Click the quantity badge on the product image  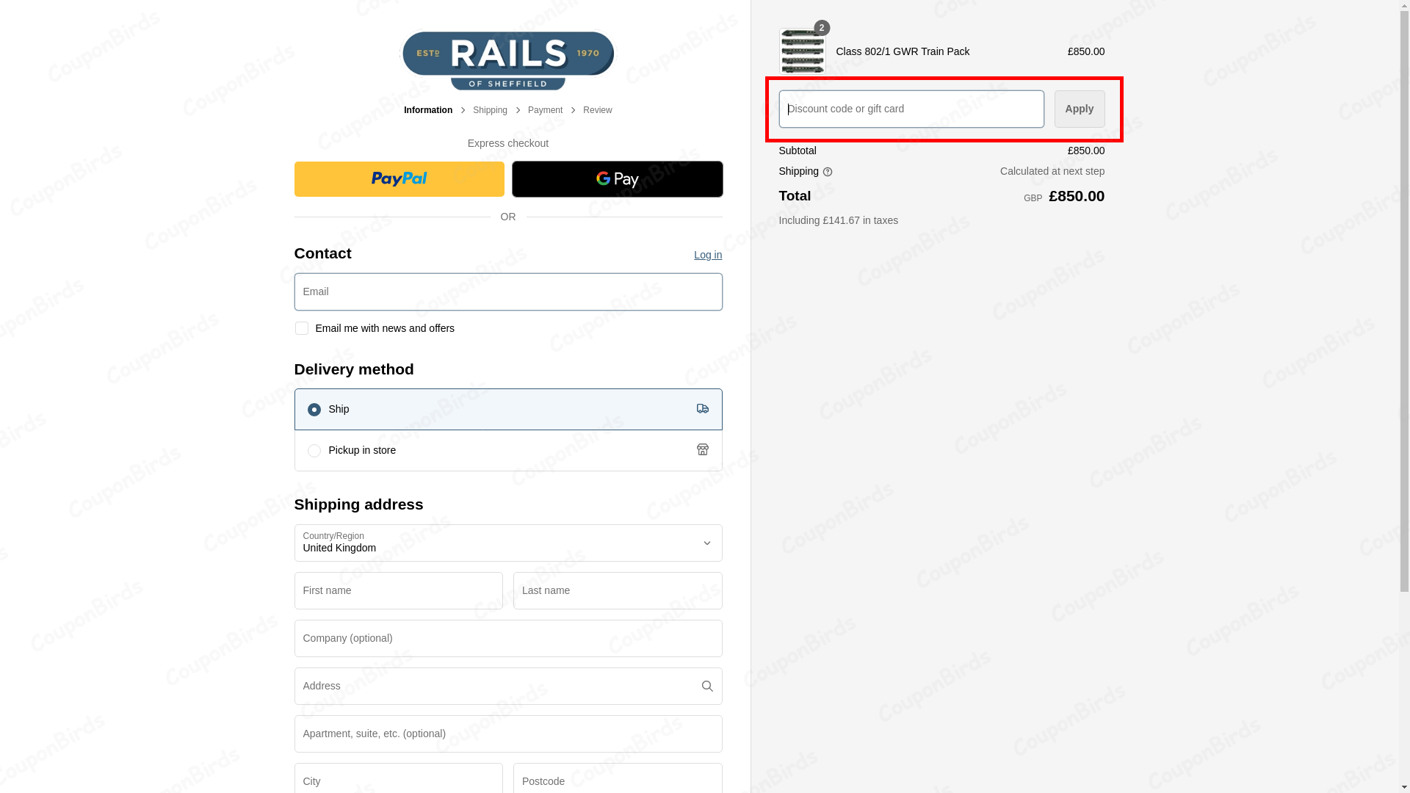pos(822,28)
